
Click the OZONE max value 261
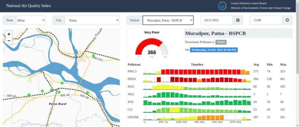pos(282,117)
